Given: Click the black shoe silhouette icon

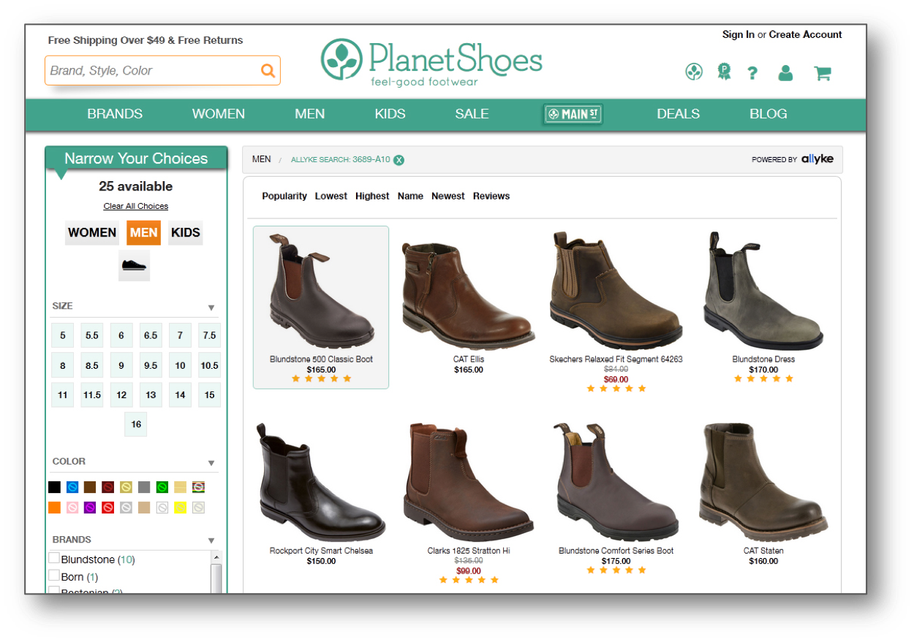Looking at the screenshot, I should (x=135, y=265).
